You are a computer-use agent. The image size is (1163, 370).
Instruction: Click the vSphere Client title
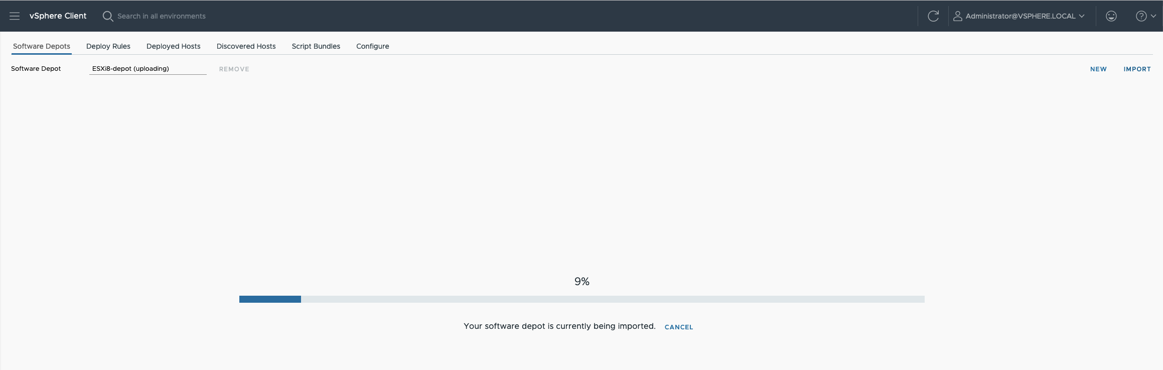(58, 16)
